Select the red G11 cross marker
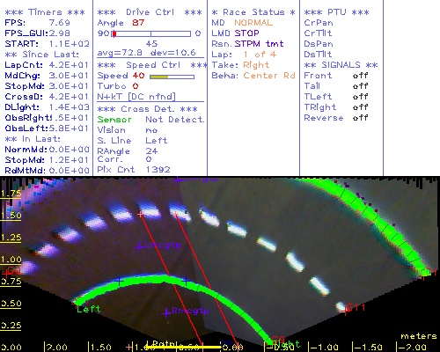The image size is (440, 352). [x=345, y=310]
